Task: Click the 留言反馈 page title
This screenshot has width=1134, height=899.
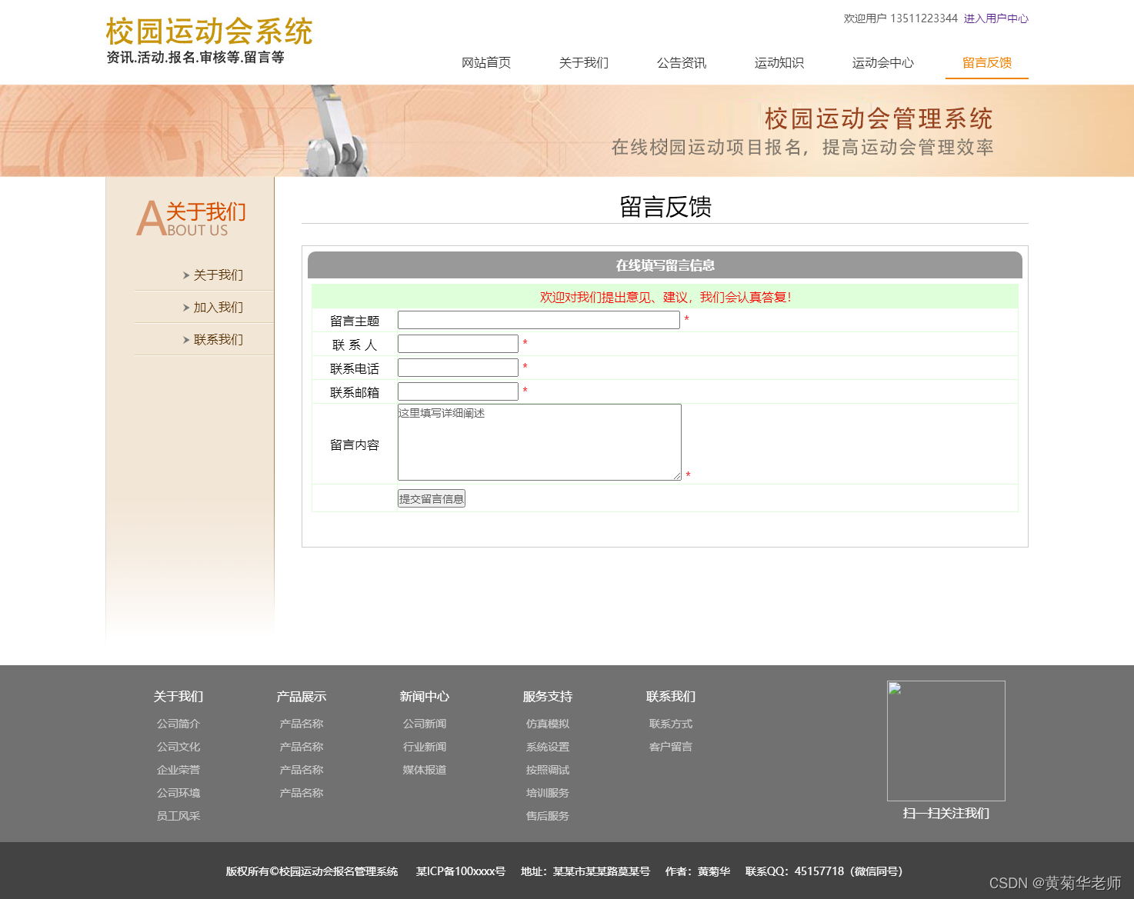Action: [665, 207]
